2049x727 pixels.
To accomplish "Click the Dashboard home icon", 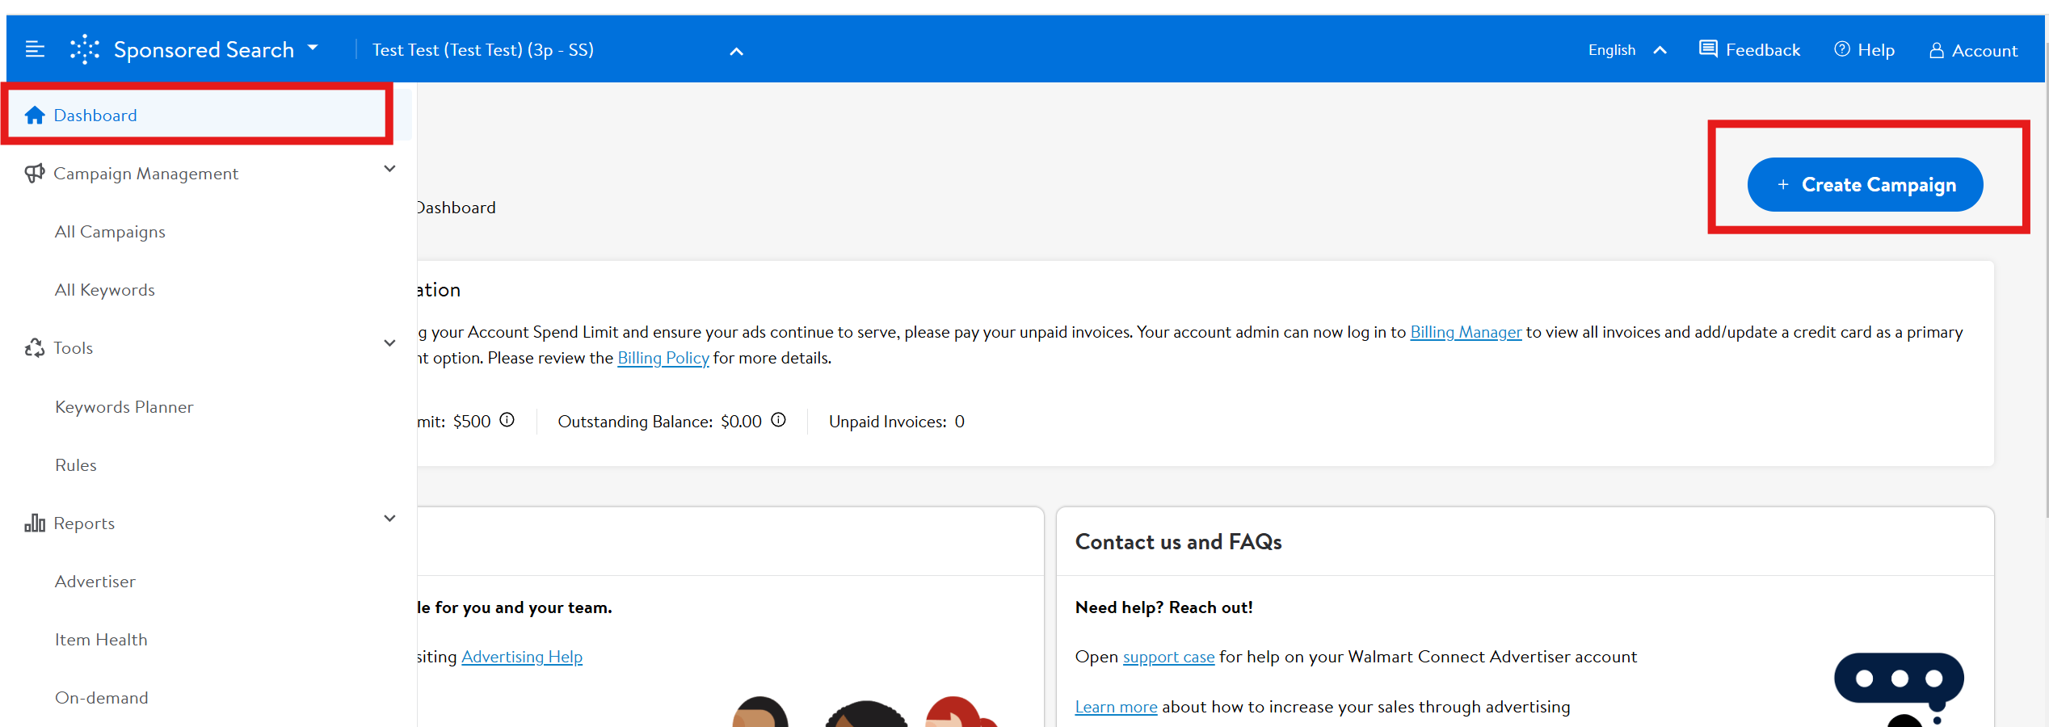I will coord(35,116).
